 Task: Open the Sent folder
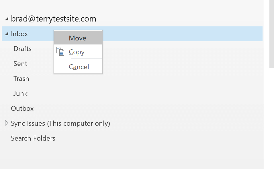(20, 64)
